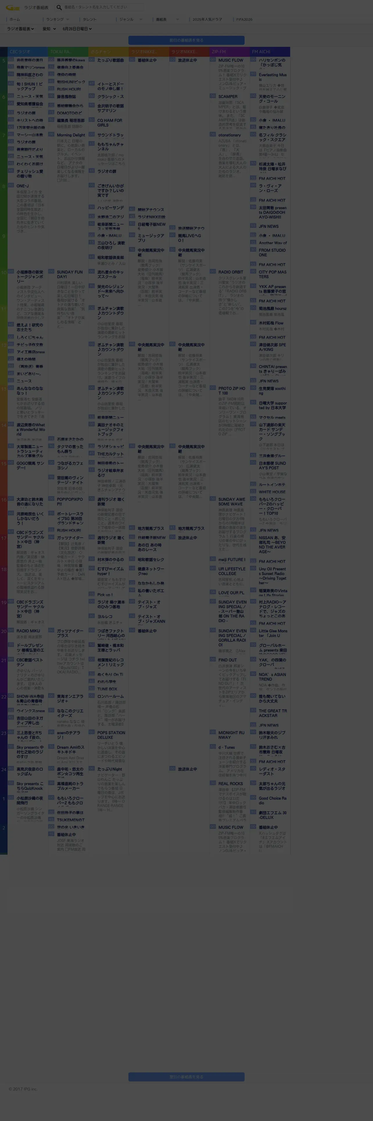Open the ラジオ番組表 listing type dropdown
The image size is (373, 1121).
pyautogui.click(x=20, y=29)
